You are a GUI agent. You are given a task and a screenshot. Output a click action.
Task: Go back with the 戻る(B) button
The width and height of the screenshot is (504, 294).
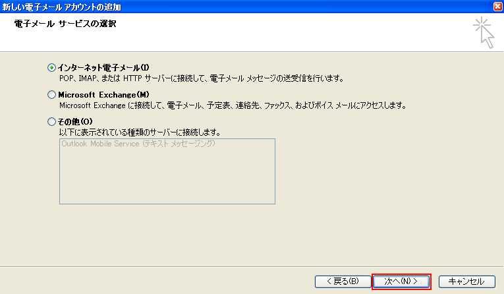343,281
